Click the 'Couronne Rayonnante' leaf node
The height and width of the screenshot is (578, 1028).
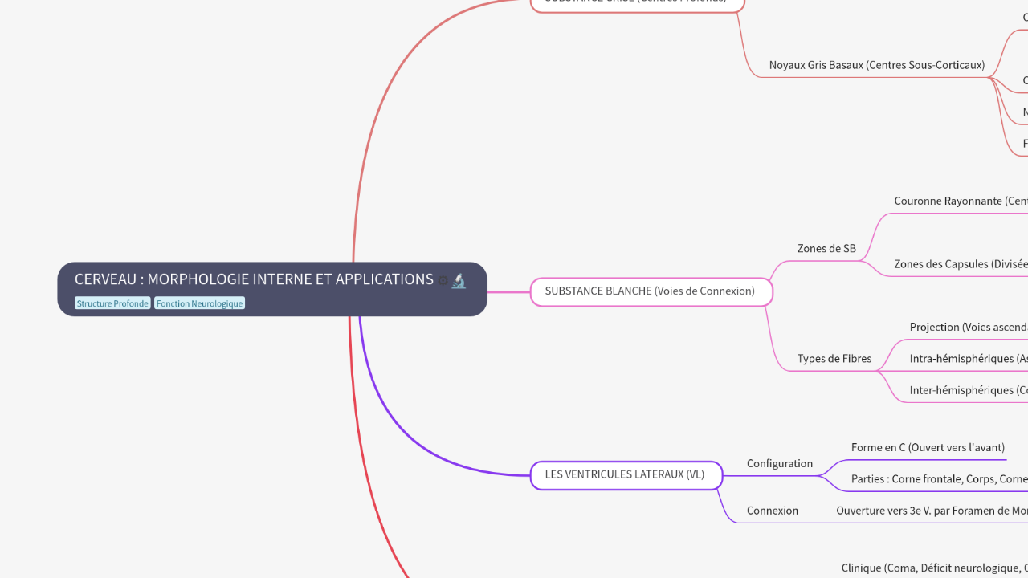tap(960, 201)
